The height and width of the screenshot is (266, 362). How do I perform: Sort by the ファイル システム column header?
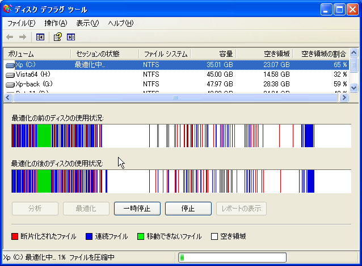pos(165,53)
